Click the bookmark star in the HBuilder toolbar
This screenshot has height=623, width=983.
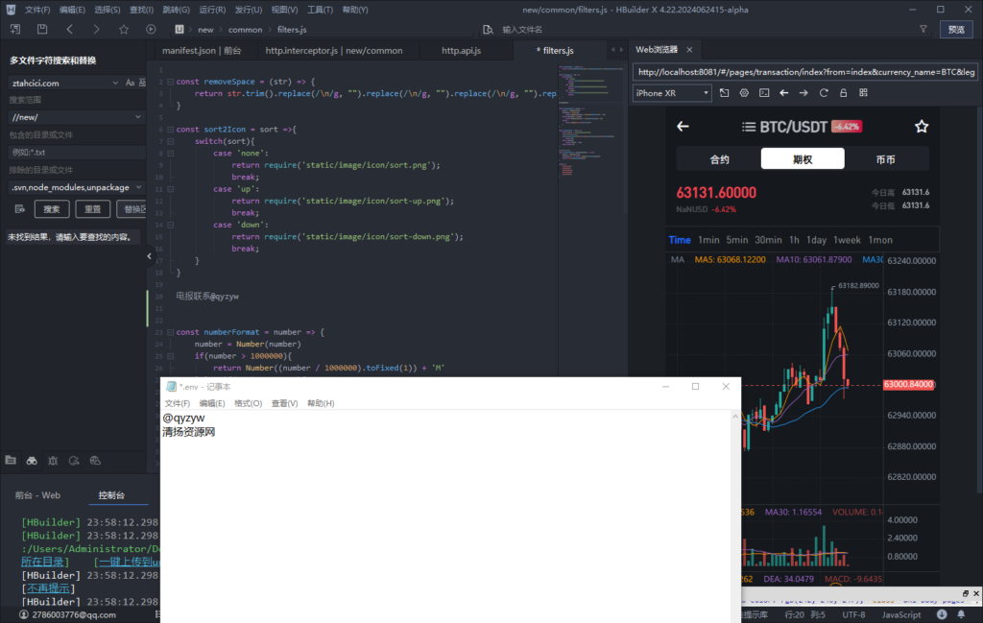[x=124, y=30]
